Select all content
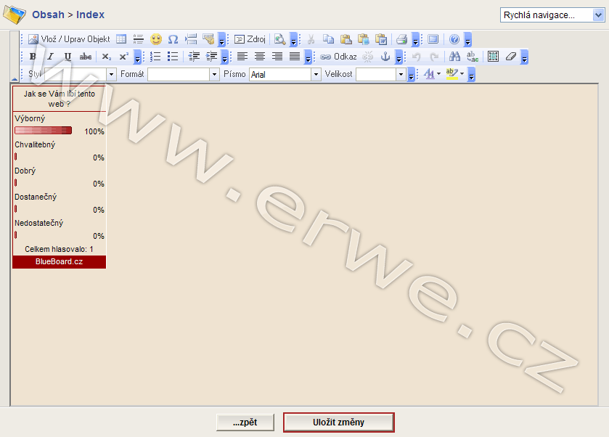The image size is (609, 437). click(494, 57)
